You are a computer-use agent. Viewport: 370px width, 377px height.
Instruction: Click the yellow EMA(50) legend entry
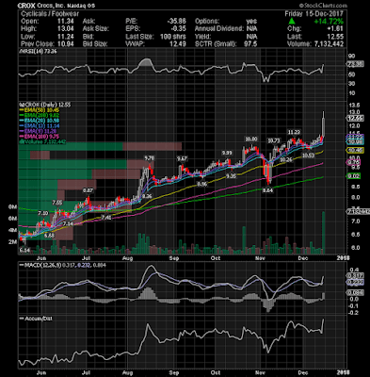[x=40, y=110]
